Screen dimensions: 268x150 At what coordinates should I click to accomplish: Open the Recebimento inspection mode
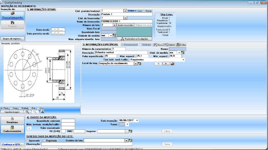click(12, 16)
